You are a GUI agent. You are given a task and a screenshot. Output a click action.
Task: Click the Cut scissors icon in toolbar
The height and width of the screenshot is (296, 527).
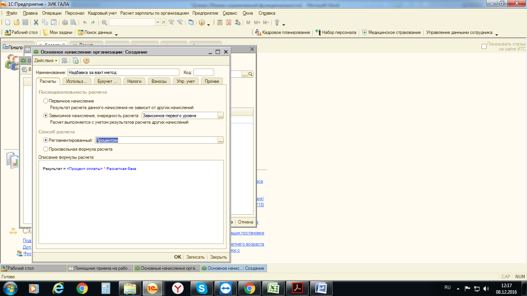36,22
